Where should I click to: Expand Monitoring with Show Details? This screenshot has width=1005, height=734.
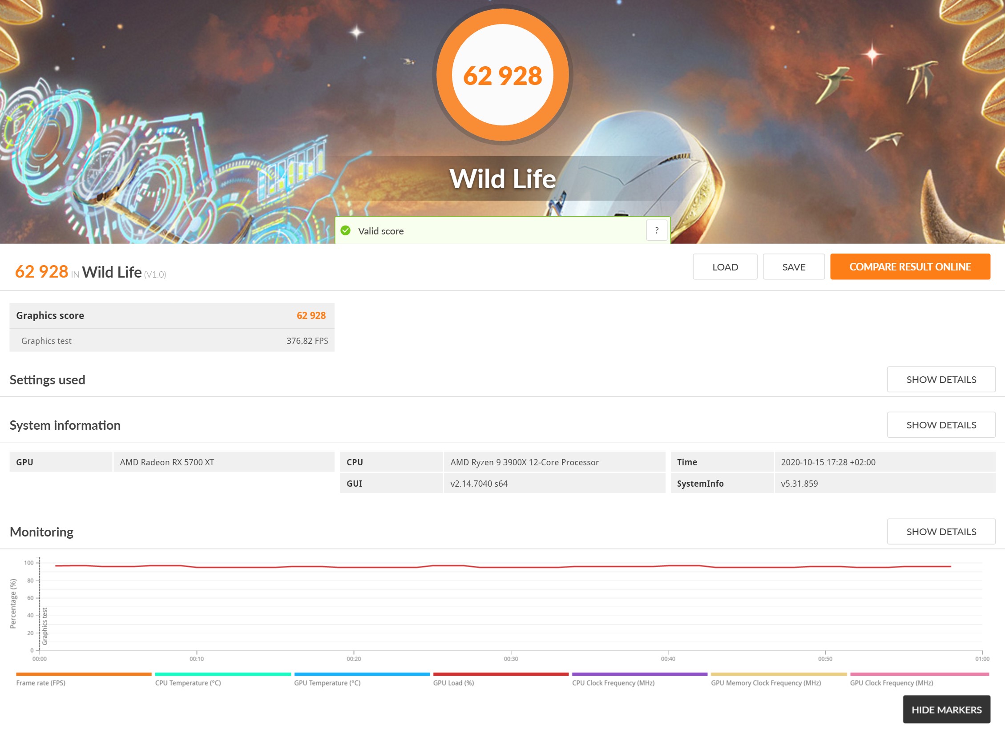941,532
